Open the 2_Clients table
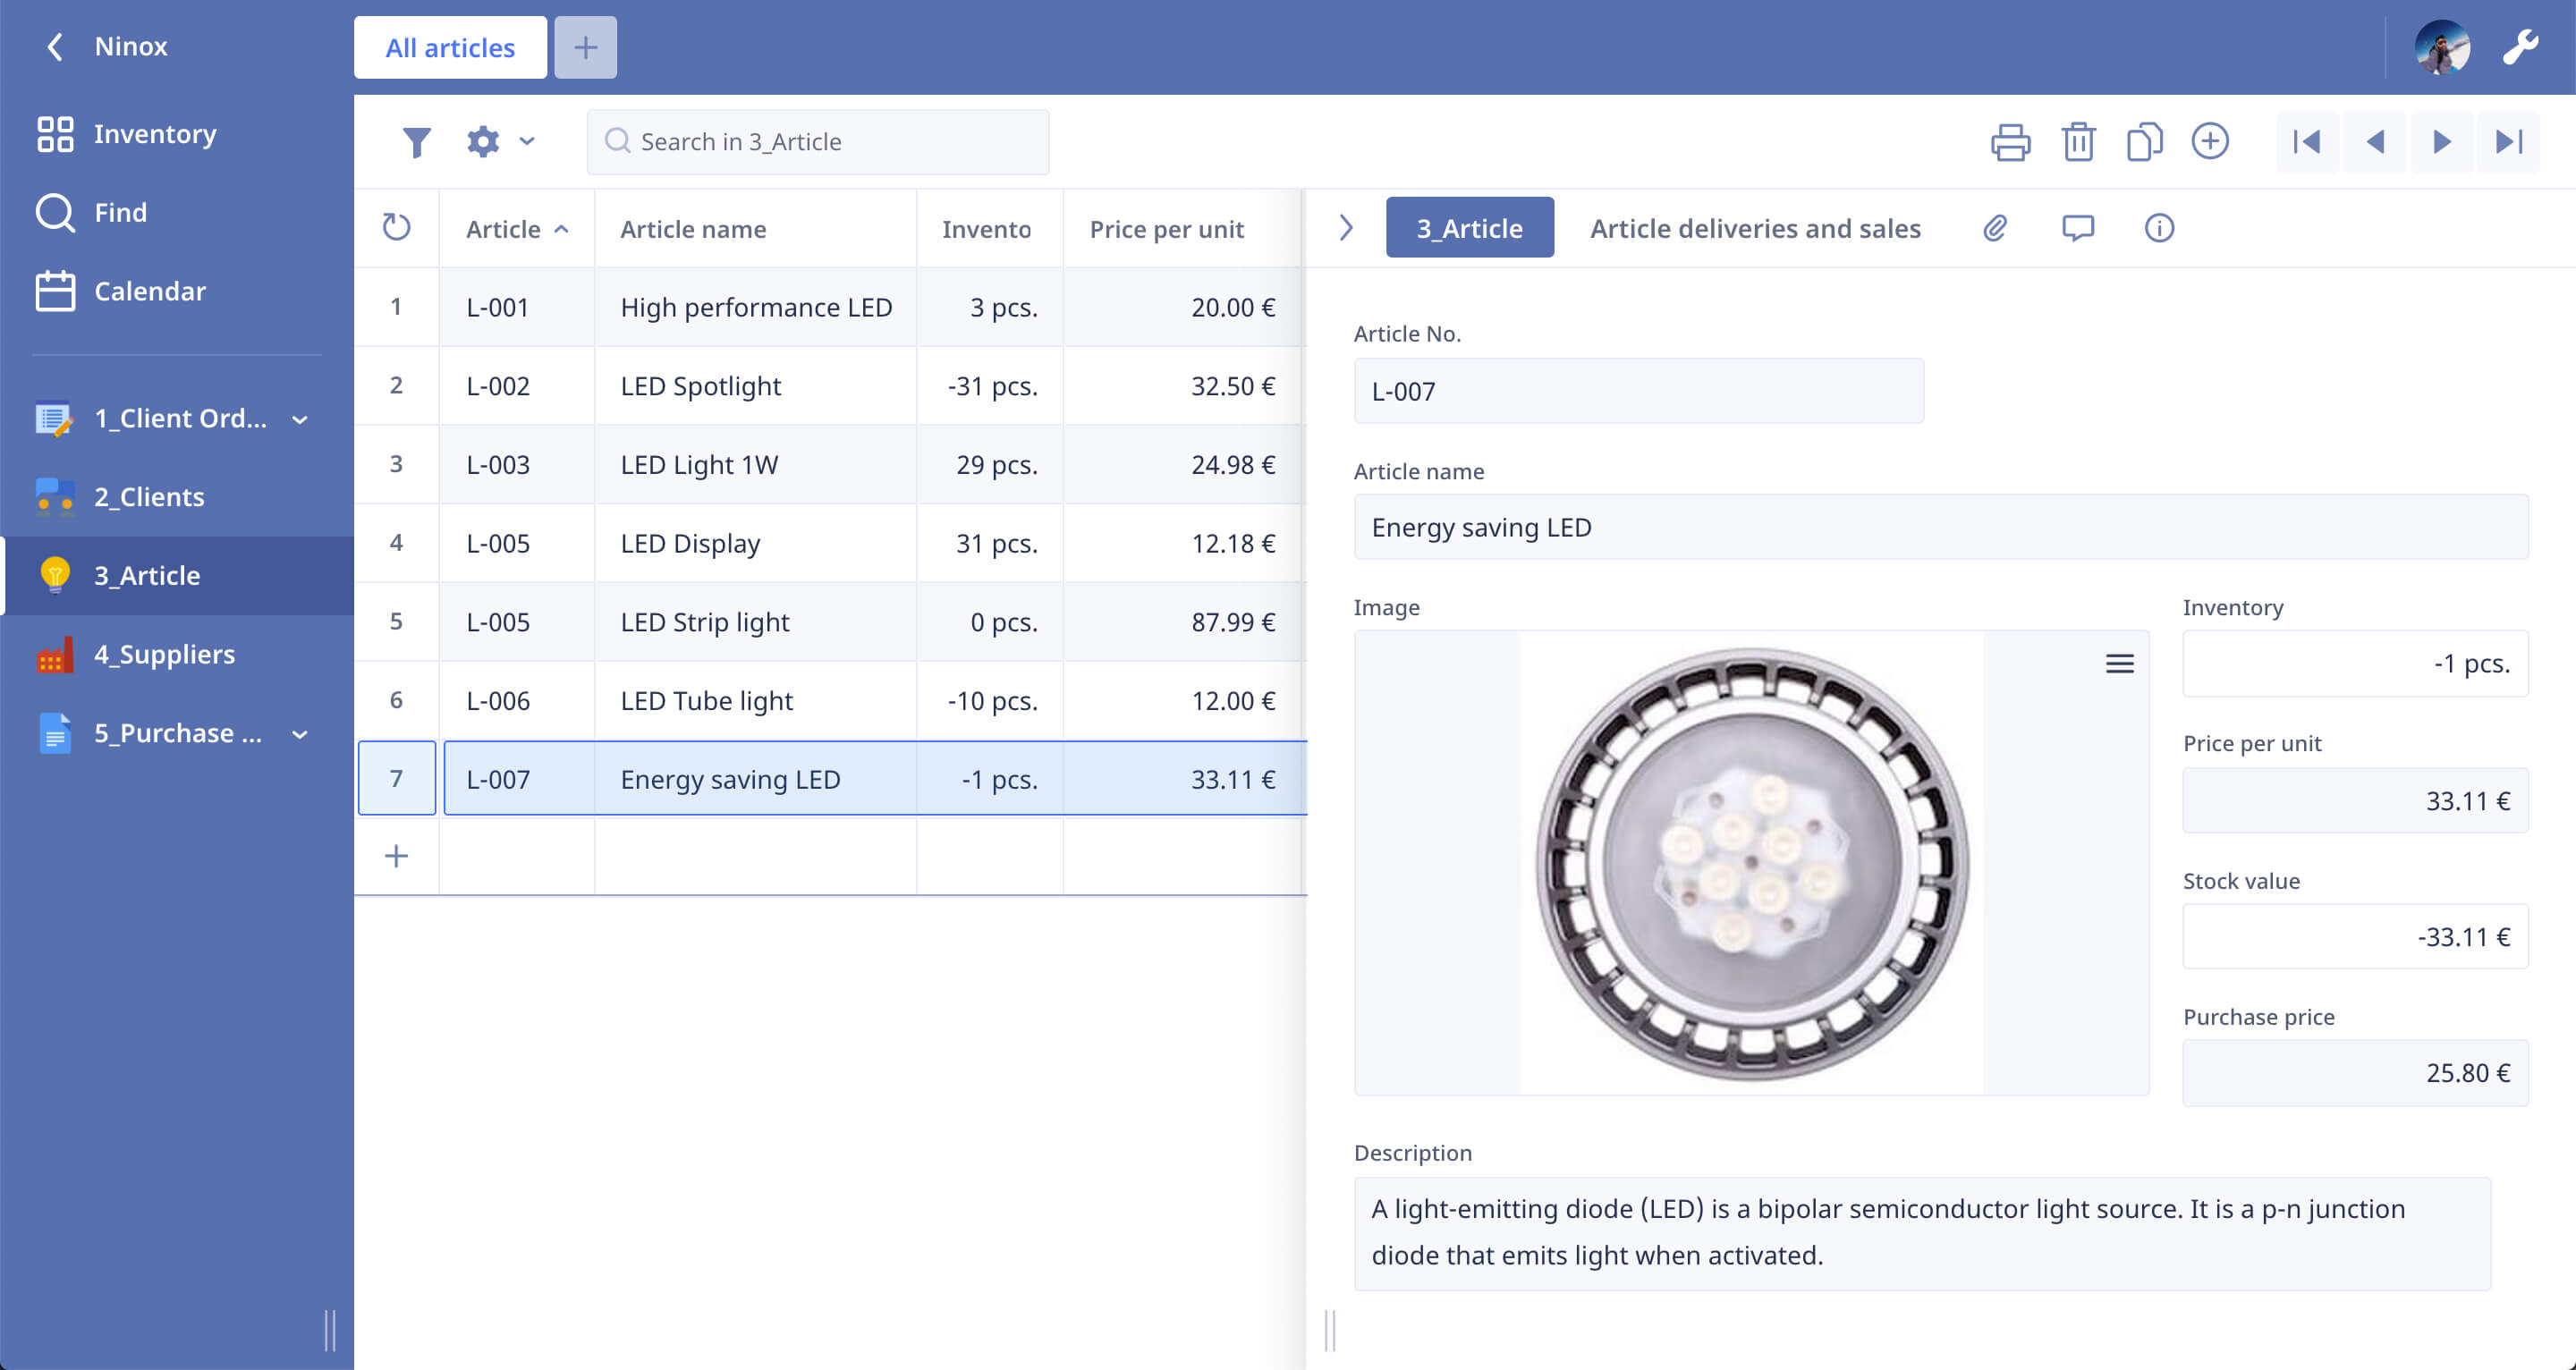The height and width of the screenshot is (1370, 2576). point(120,496)
